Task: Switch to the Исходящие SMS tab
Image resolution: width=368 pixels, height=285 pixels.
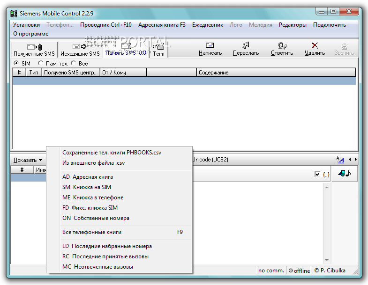Action: (x=80, y=50)
